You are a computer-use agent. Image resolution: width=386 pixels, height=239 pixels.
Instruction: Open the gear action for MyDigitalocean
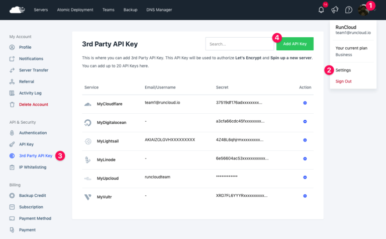click(305, 121)
